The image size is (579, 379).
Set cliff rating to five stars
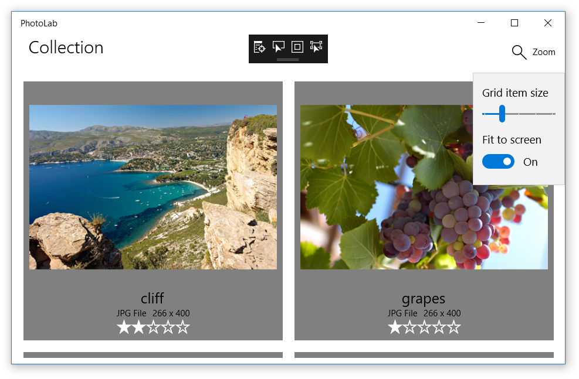point(182,327)
